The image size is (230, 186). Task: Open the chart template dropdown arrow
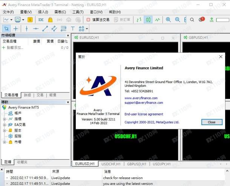(x=23, y=20)
